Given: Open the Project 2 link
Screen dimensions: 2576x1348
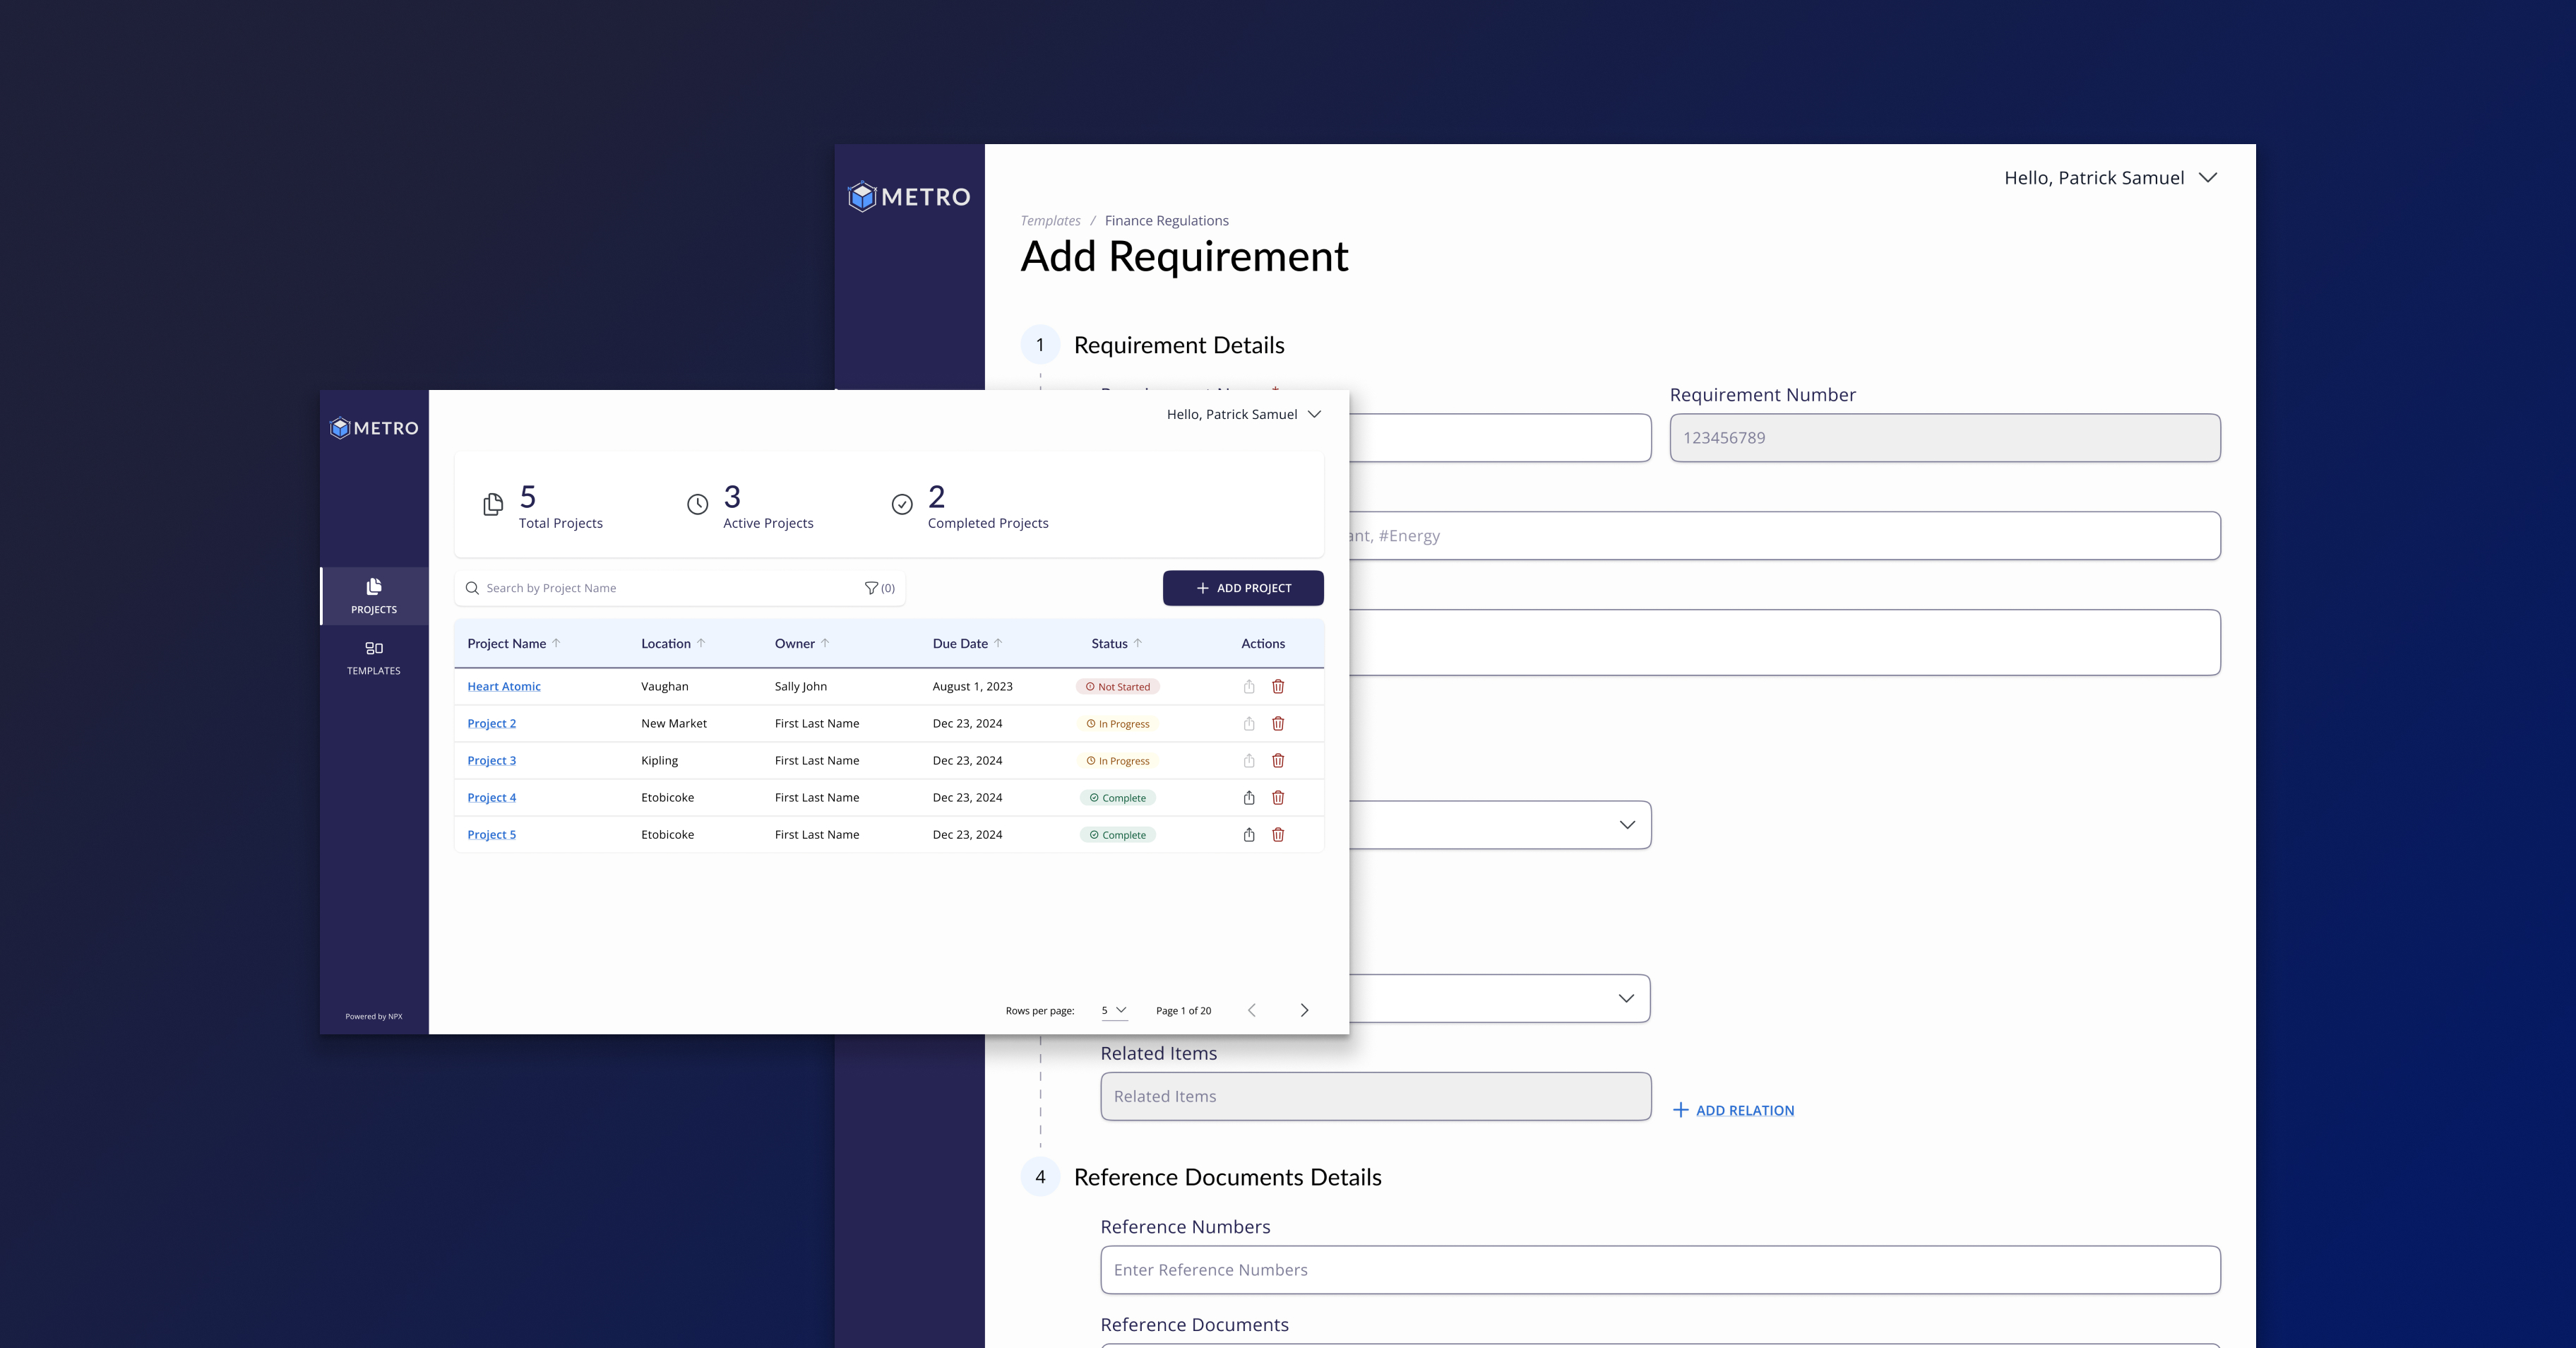Looking at the screenshot, I should click(x=492, y=723).
